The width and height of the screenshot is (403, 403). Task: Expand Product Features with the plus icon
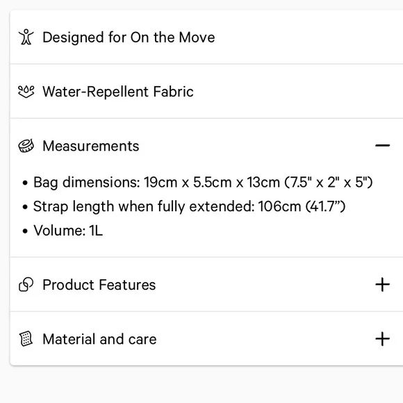pos(382,284)
